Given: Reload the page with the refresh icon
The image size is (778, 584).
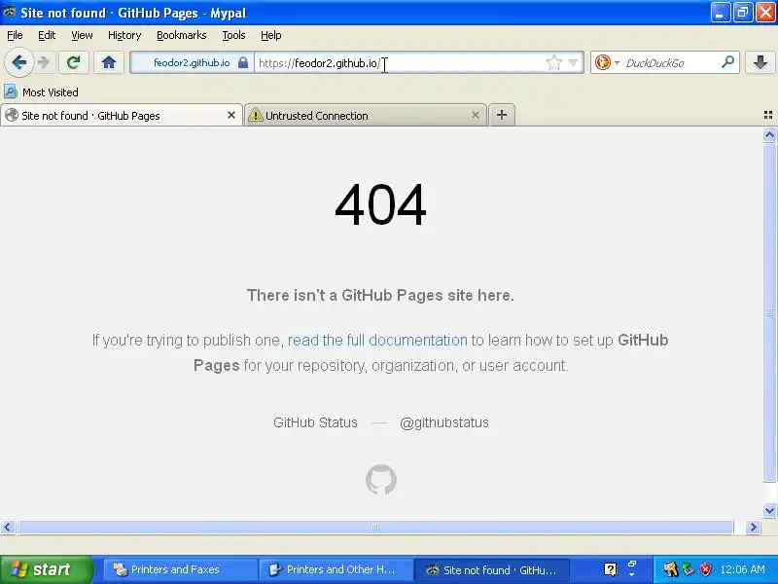Looking at the screenshot, I should (74, 62).
